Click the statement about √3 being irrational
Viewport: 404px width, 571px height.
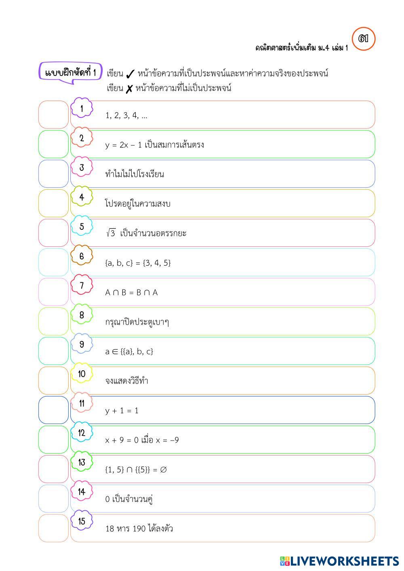pyautogui.click(x=146, y=233)
